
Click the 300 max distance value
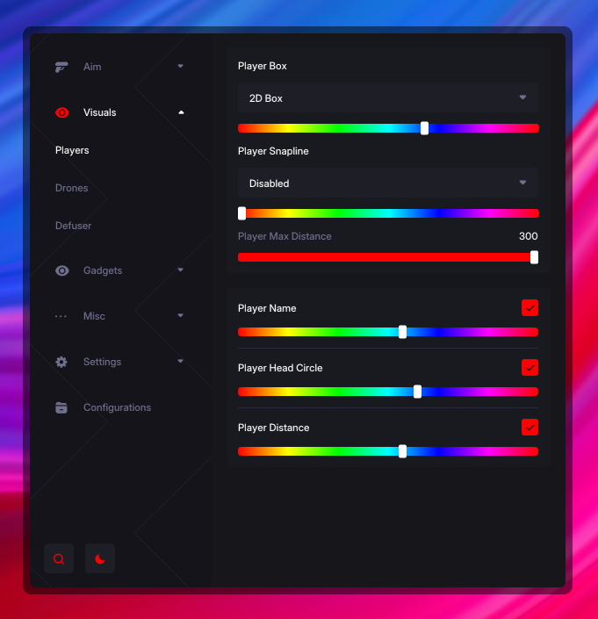click(x=528, y=236)
